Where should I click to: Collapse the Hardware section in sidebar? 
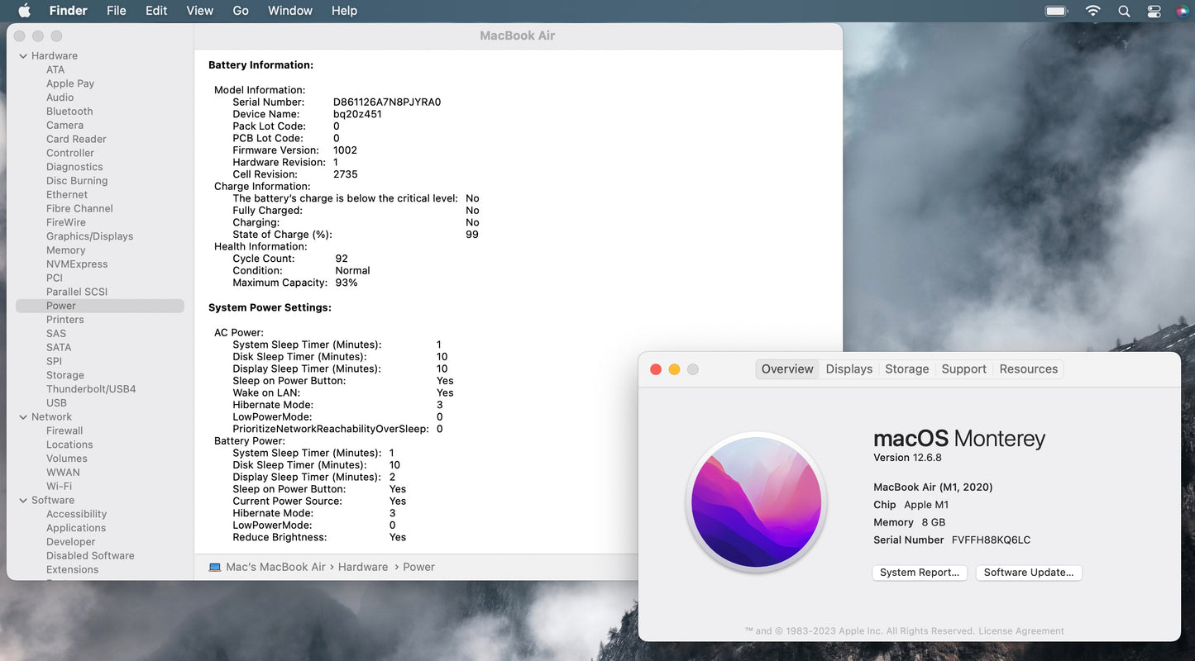coord(23,56)
